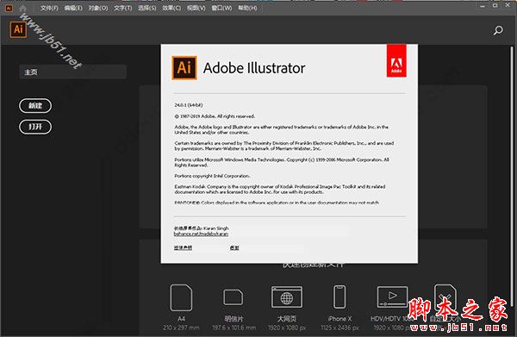Screen dimensions: 517x337
Task: Click the Portions copyright Intel Corporation line
Action: (212, 176)
